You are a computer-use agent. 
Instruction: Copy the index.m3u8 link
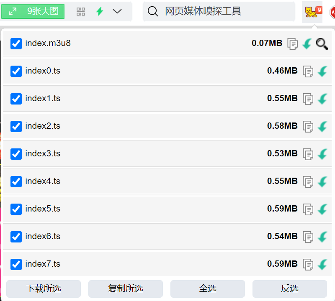pos(292,44)
